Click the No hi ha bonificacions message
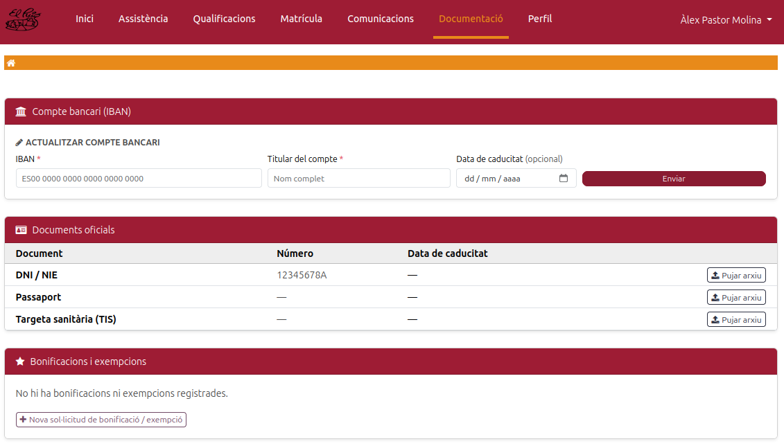784x446 pixels. (121, 393)
